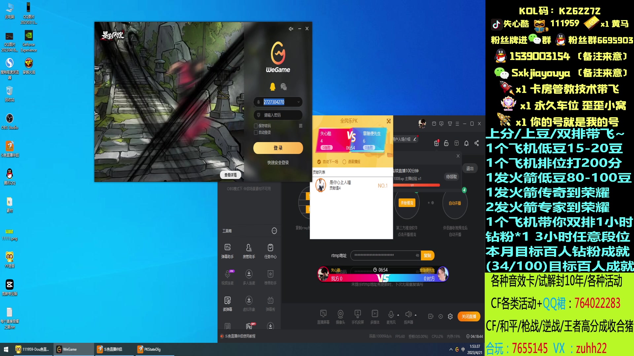Close the 连续直播100分钟 task popup

(x=458, y=156)
